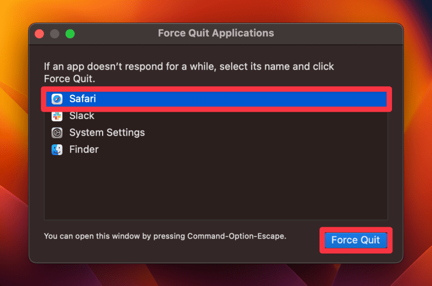Click the gray disabled minimize button
Screen dimensions: 432x286
tap(55, 33)
